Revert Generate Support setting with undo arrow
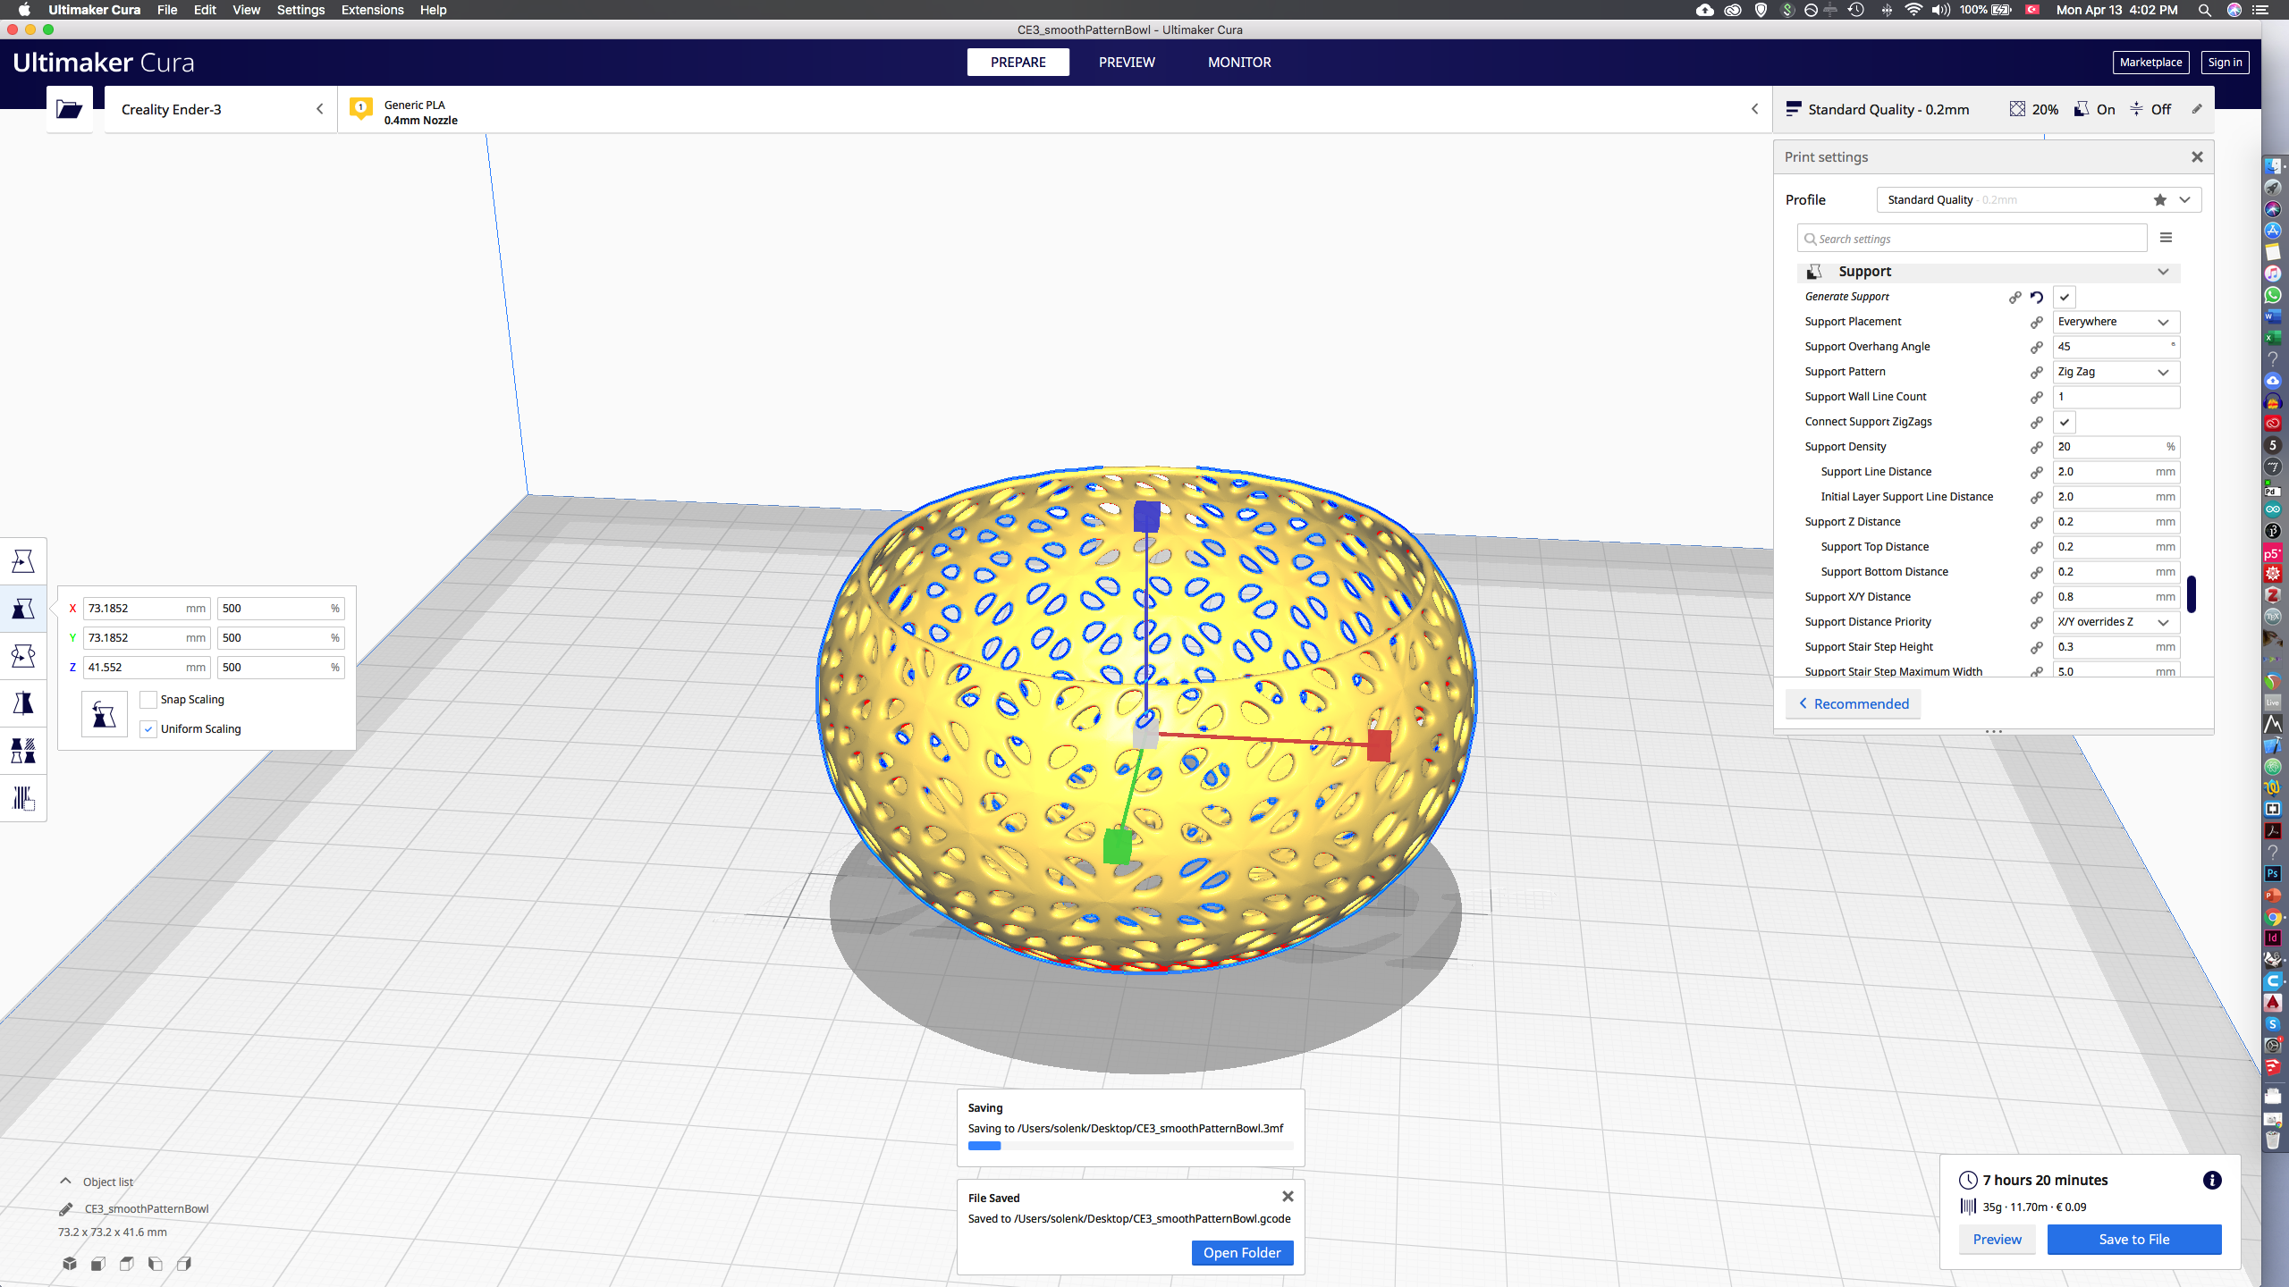The width and height of the screenshot is (2289, 1287). pos(2037,297)
